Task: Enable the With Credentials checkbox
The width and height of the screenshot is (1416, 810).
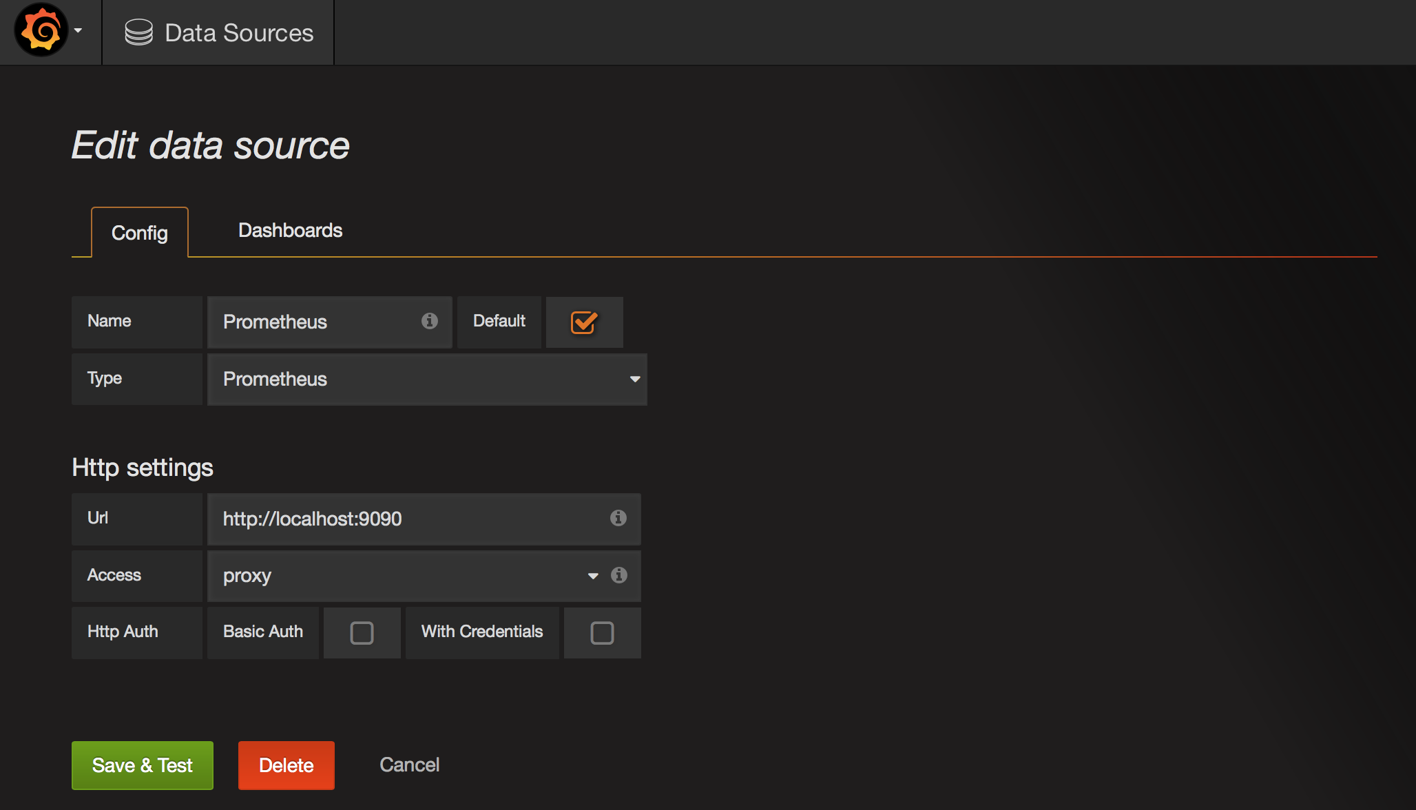Action: point(601,632)
